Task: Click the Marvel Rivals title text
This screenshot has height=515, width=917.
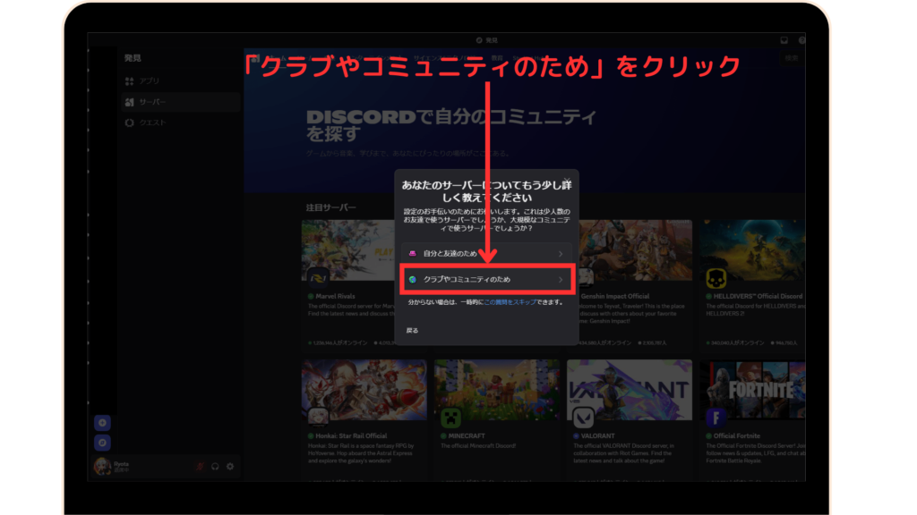Action: click(x=335, y=297)
